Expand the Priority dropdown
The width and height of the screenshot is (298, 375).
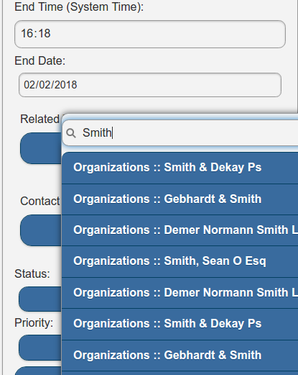point(40,348)
